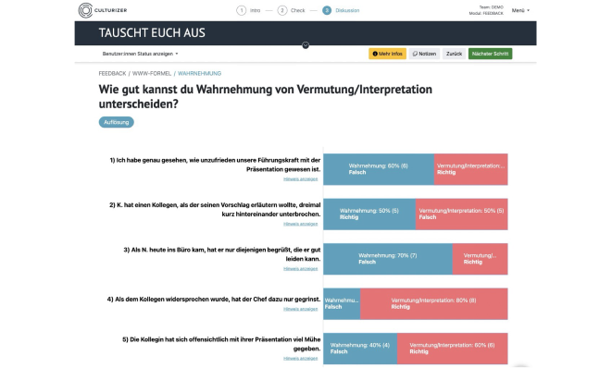Click red Vermutung 80% bar of statement 4
The height and width of the screenshot is (368, 612).
tap(434, 303)
